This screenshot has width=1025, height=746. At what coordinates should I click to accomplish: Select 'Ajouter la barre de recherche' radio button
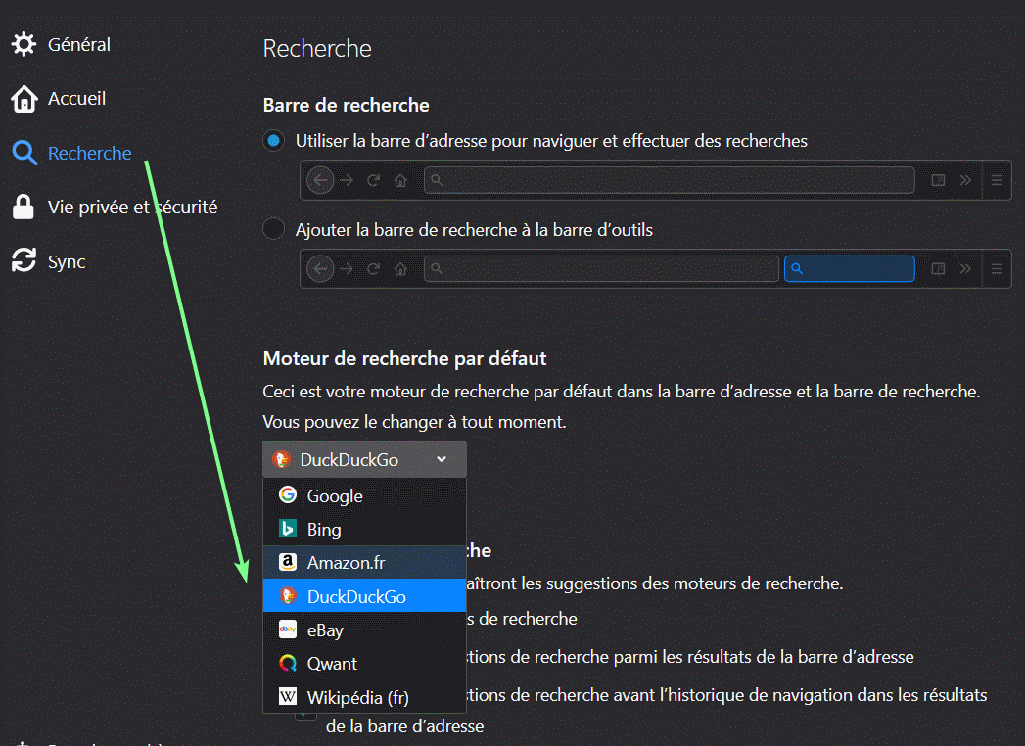coord(274,229)
